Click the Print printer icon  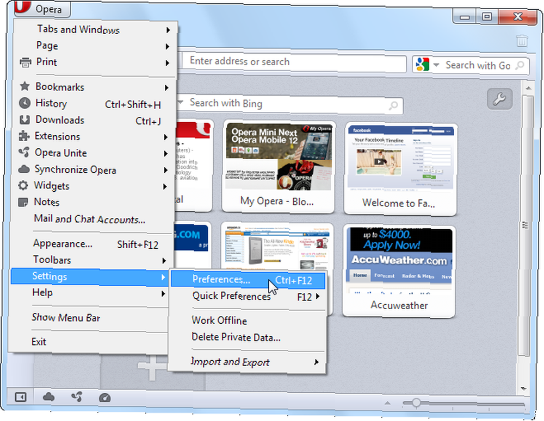(x=26, y=62)
